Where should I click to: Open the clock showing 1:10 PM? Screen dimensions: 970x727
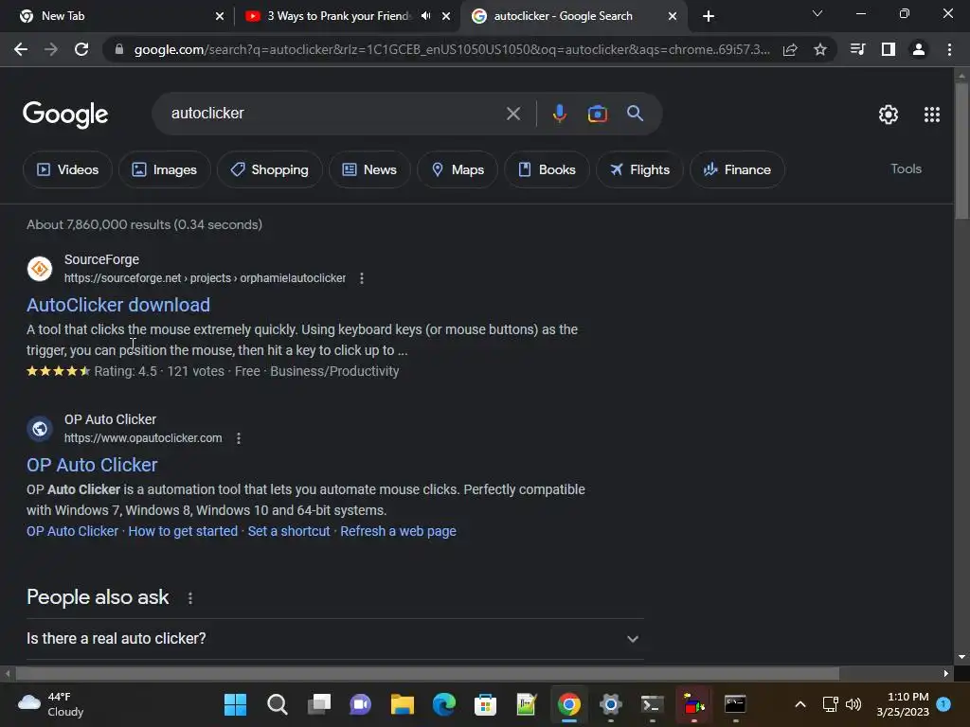pos(903,704)
